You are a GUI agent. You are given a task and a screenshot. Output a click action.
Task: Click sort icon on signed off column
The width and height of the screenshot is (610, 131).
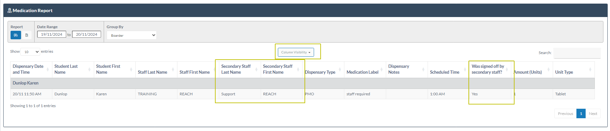click(507, 69)
